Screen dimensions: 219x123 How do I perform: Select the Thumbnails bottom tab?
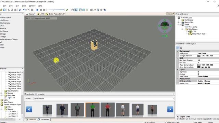tap(44, 120)
